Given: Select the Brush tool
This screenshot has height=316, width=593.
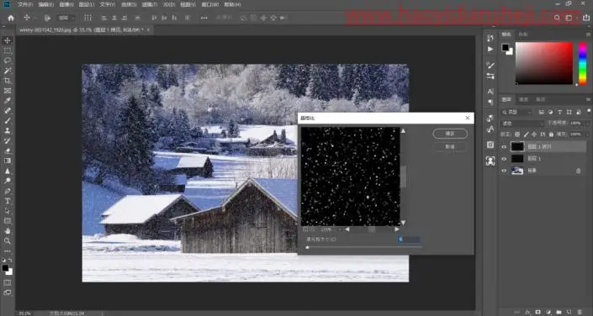Looking at the screenshot, I should [8, 120].
